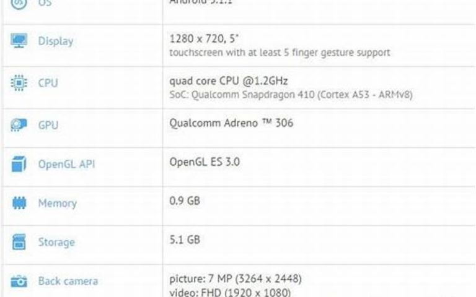Click the OS icon in top row

pos(19,3)
